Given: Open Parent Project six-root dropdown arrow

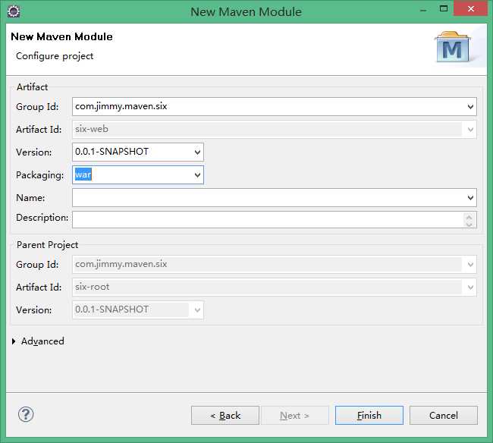Looking at the screenshot, I should 470,287.
